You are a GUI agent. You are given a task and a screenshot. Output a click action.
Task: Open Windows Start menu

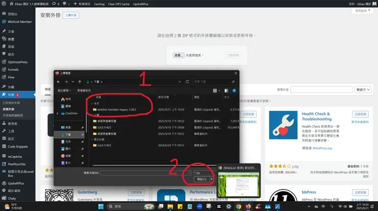tap(101, 206)
